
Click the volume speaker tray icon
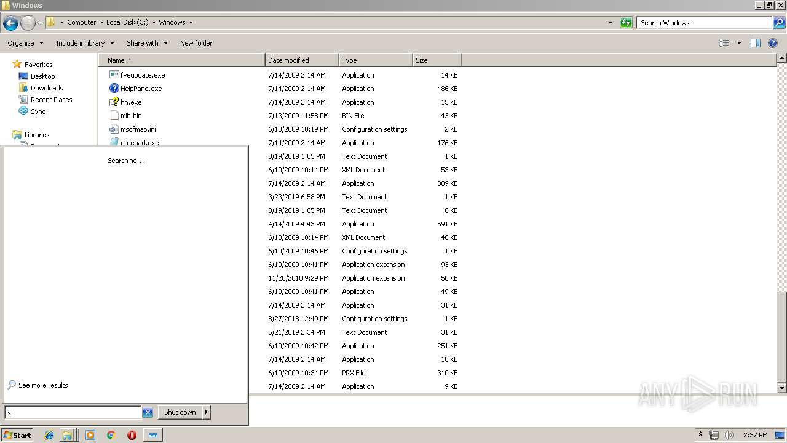coord(729,435)
